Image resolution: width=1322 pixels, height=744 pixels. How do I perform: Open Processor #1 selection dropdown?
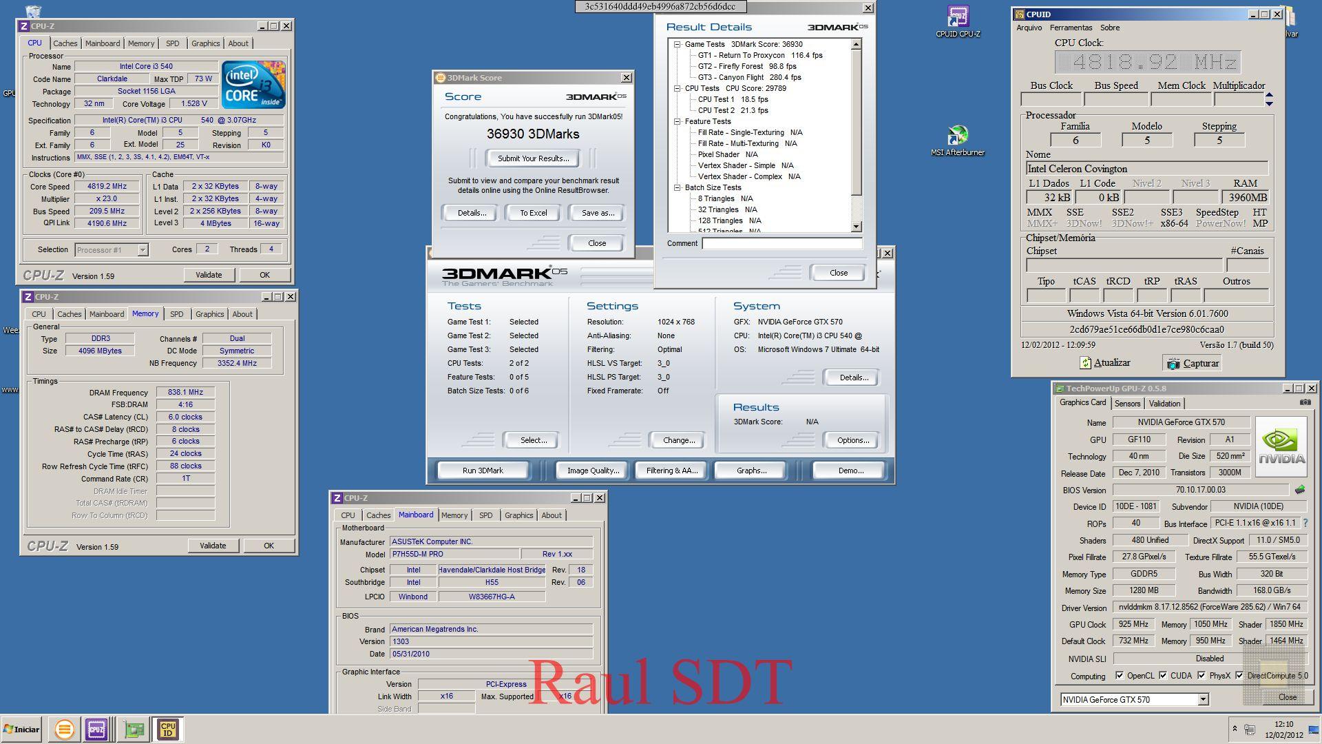point(143,250)
